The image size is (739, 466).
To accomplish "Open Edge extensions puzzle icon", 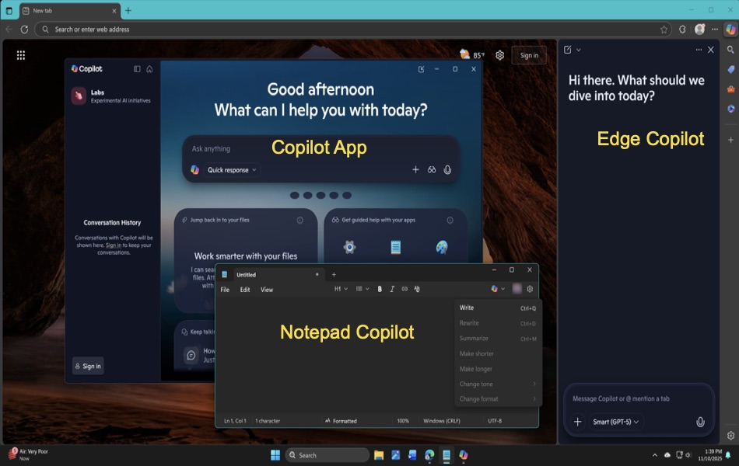I will (x=682, y=30).
